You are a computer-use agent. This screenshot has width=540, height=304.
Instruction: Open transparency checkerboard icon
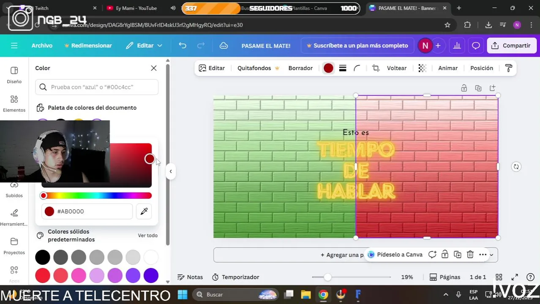[x=422, y=68]
